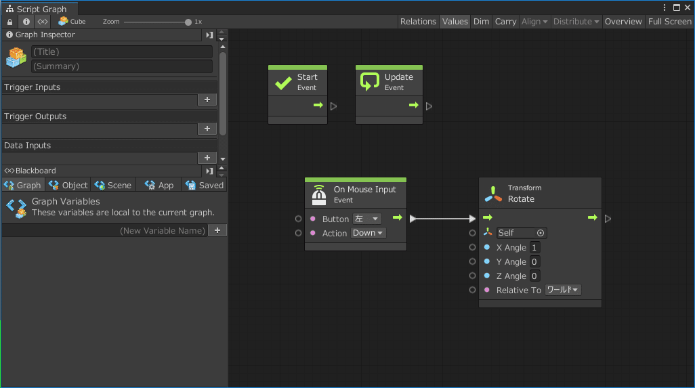
Task: Add a Data Input with plus button
Action: click(207, 158)
